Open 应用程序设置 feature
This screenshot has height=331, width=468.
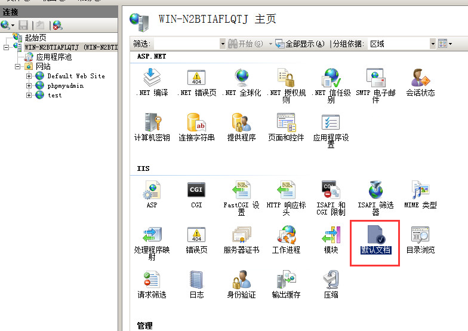click(331, 130)
